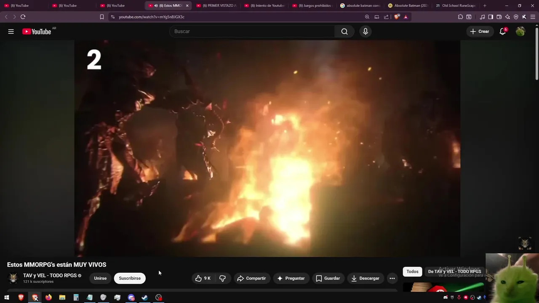Image resolution: width=539 pixels, height=303 pixels.
Task: Download video with Descargar
Action: [x=366, y=278]
